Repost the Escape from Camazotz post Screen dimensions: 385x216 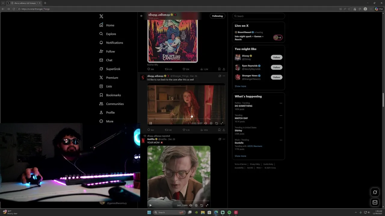click(x=168, y=69)
